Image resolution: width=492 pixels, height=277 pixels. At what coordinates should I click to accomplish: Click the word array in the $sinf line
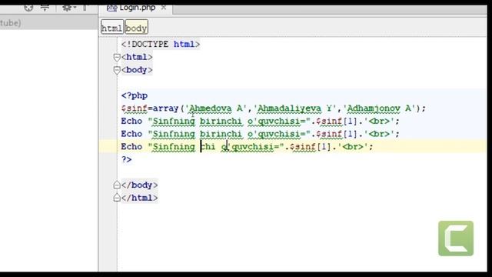pos(165,108)
